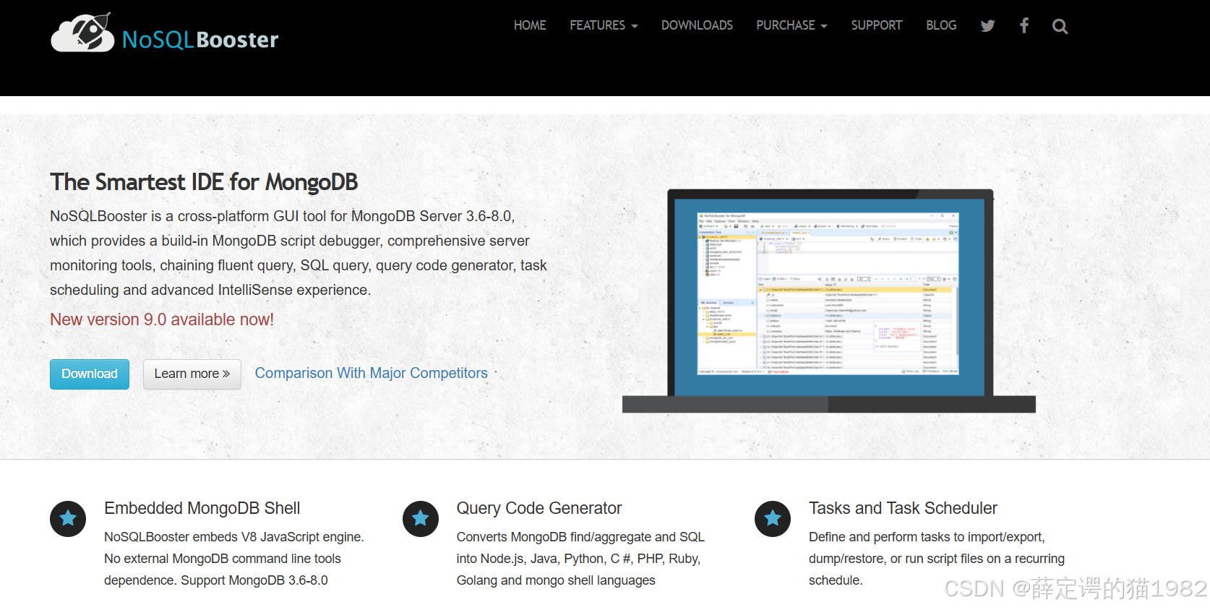Screen dimensions: 1210x610
Task: Click the search magnifier icon
Action: click(x=1060, y=27)
